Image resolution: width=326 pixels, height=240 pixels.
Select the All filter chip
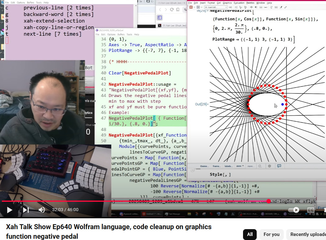[x=250, y=234]
